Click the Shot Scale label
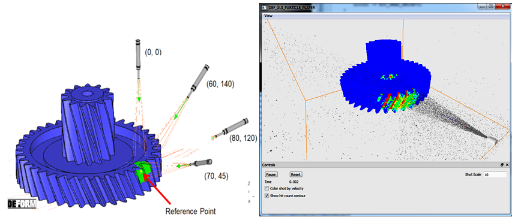This screenshot has width=512, height=217. pyautogui.click(x=473, y=174)
